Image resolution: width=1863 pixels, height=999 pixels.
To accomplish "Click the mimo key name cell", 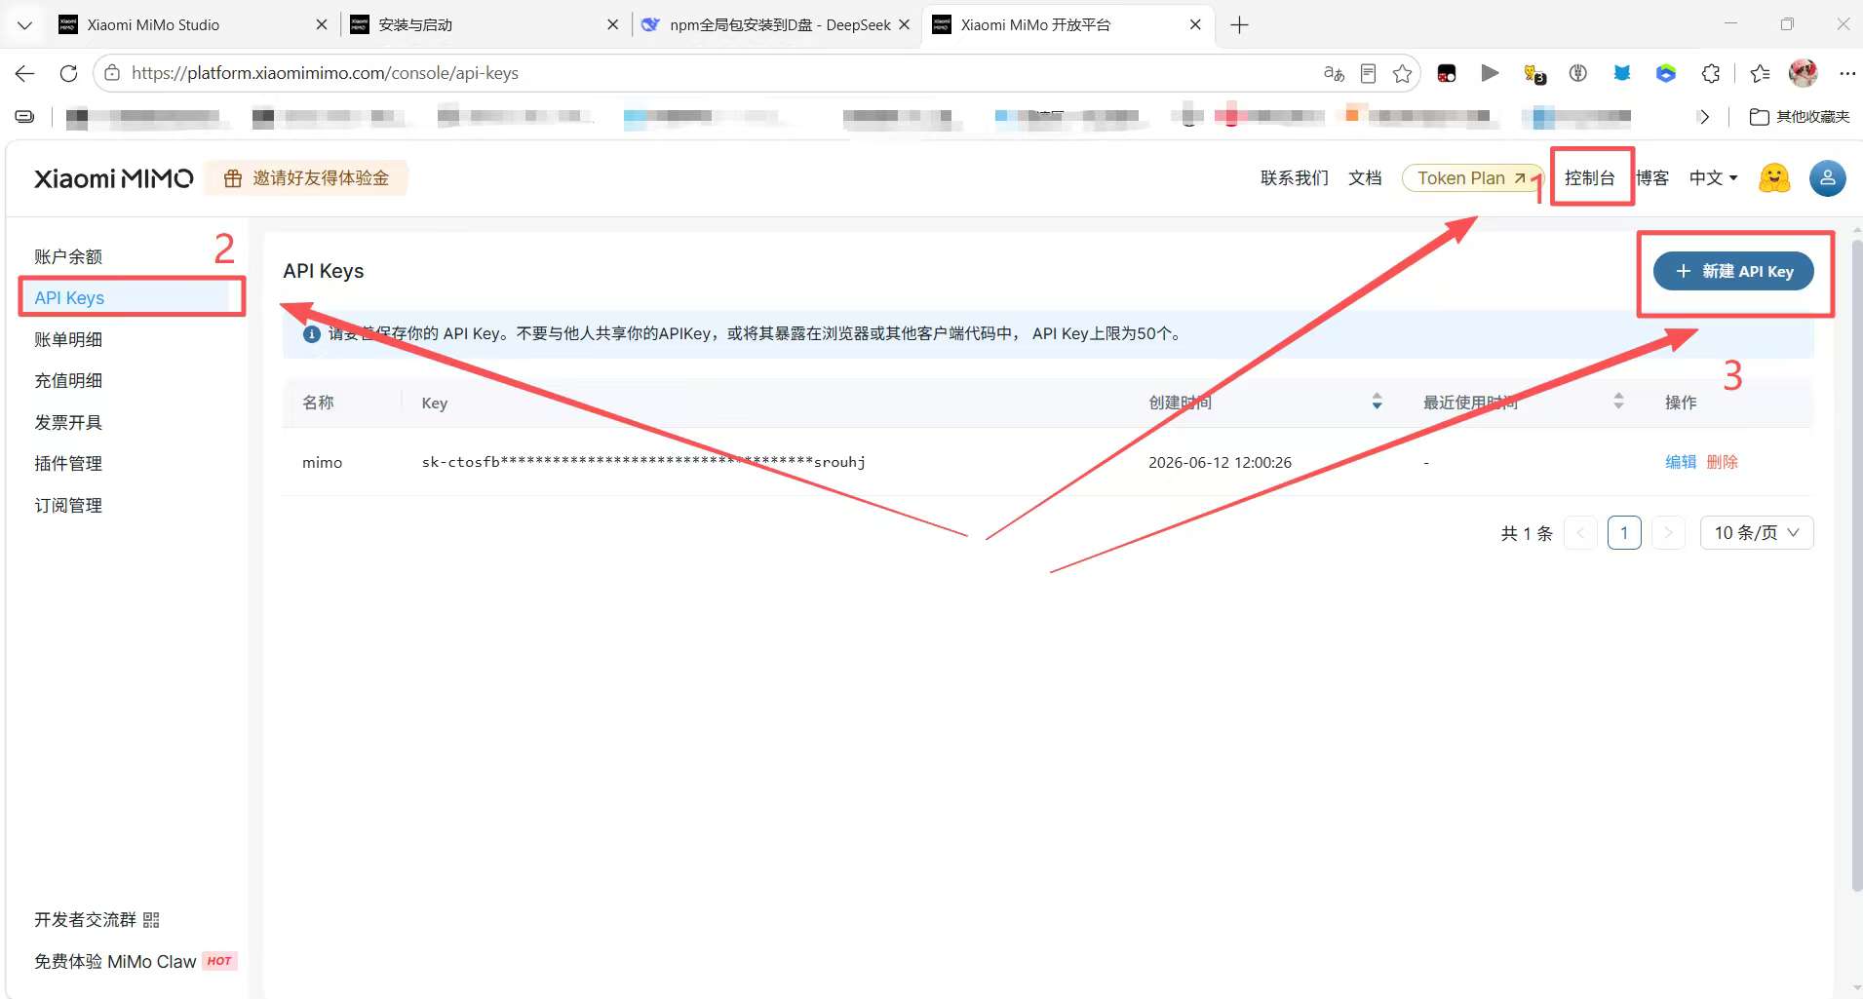I will point(322,463).
